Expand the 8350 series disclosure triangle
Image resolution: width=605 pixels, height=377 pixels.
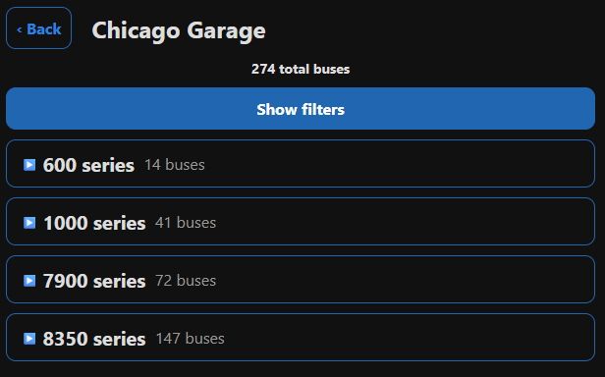click(x=29, y=339)
